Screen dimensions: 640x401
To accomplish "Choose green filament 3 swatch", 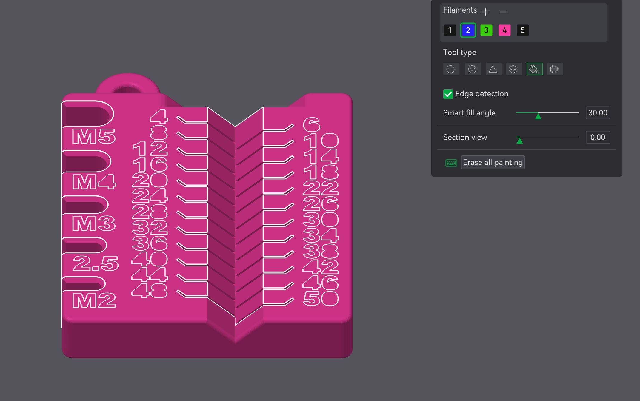I will [x=486, y=30].
